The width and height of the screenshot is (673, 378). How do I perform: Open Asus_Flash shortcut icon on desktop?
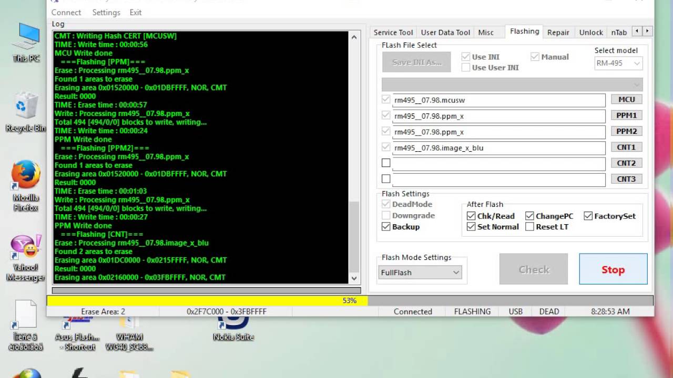pos(77,333)
